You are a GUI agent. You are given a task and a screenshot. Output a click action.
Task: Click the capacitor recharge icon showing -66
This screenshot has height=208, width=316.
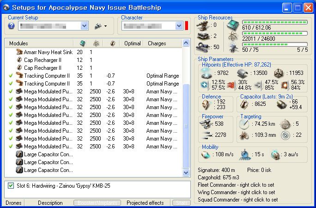281,104
